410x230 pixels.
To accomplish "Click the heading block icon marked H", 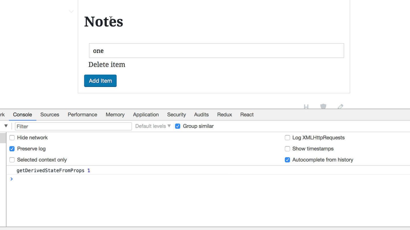I will click(306, 107).
